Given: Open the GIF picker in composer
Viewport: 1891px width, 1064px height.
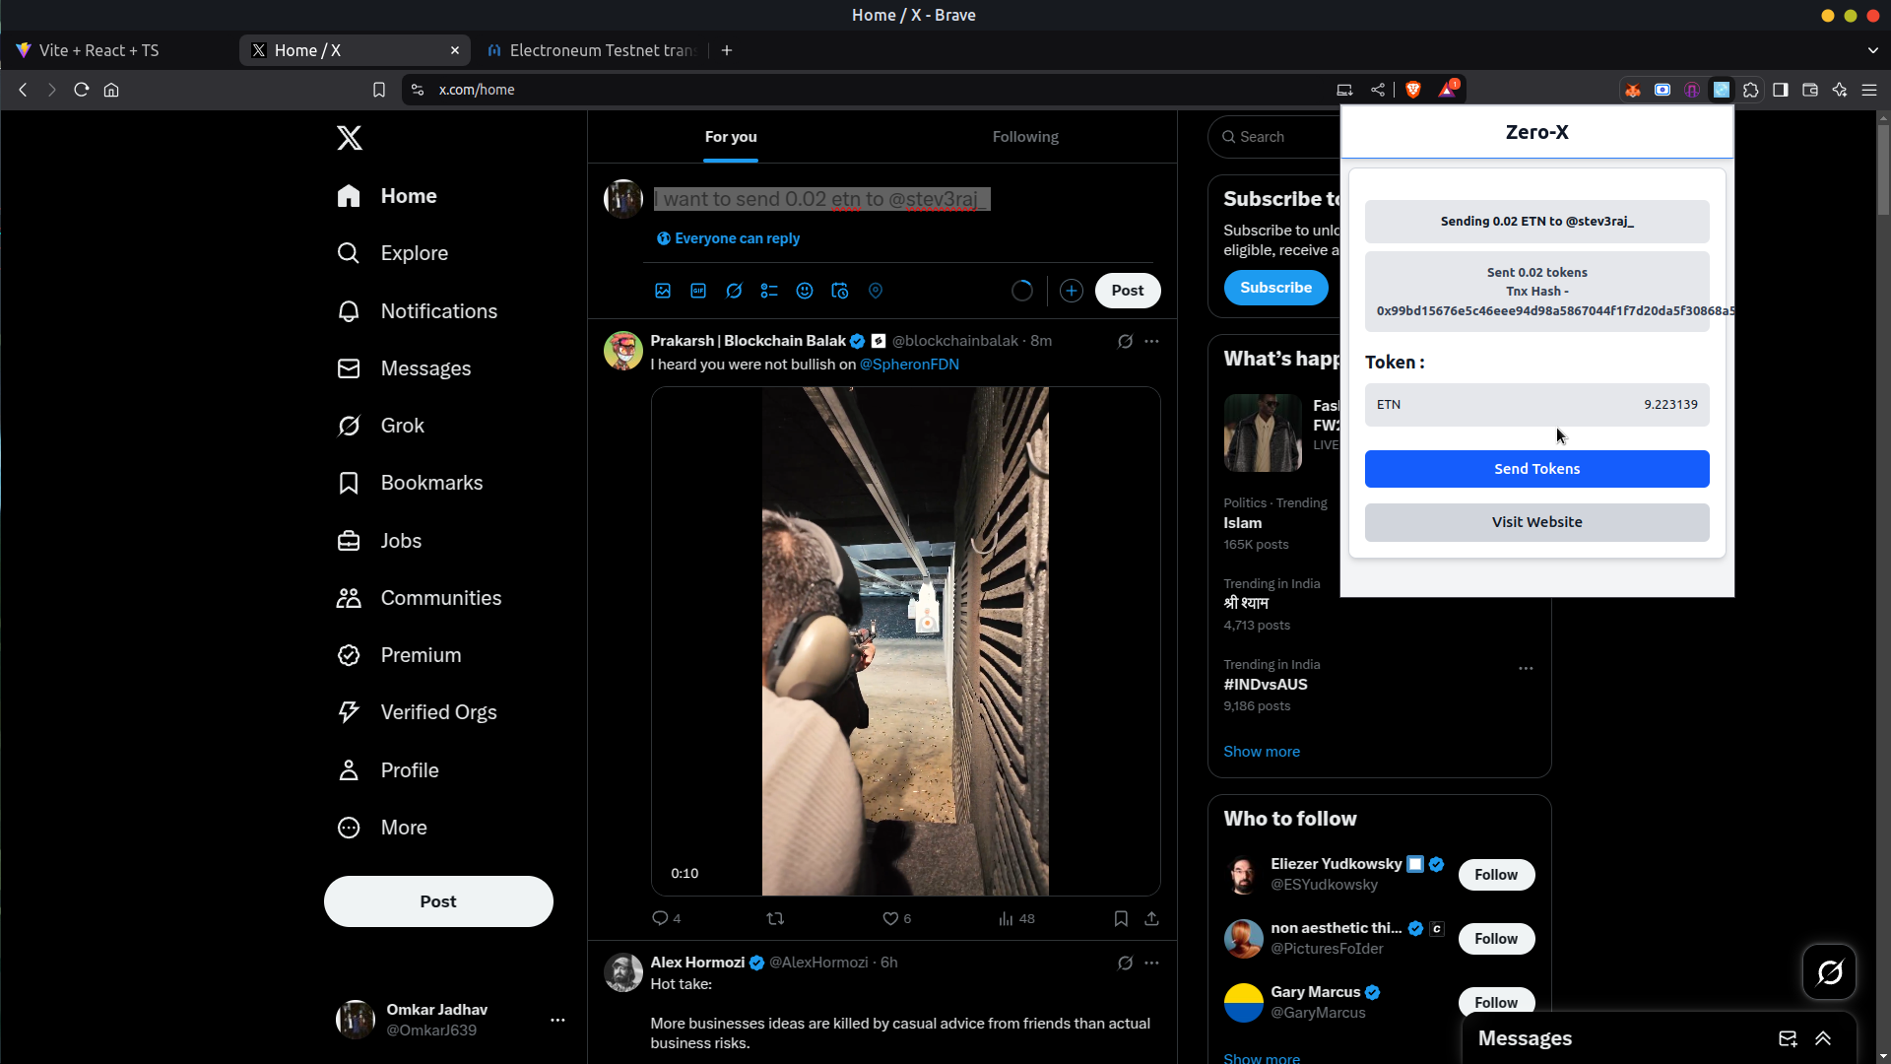Looking at the screenshot, I should (698, 291).
